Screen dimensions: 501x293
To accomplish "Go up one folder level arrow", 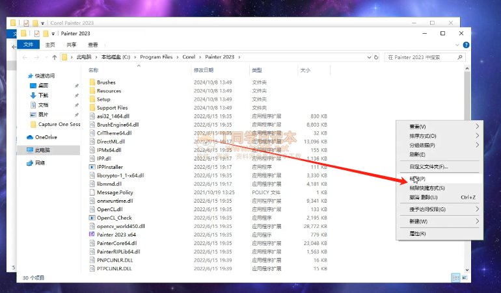I will (54, 57).
